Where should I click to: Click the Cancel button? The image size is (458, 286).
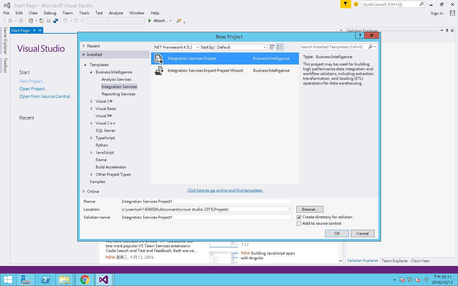pos(363,233)
